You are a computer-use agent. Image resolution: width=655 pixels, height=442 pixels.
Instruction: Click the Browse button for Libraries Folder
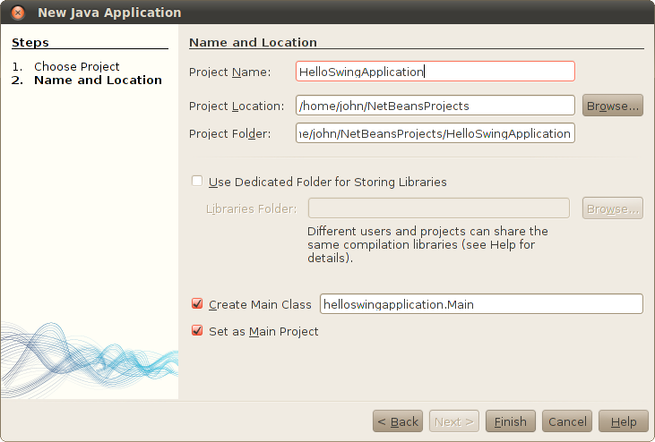click(x=613, y=208)
